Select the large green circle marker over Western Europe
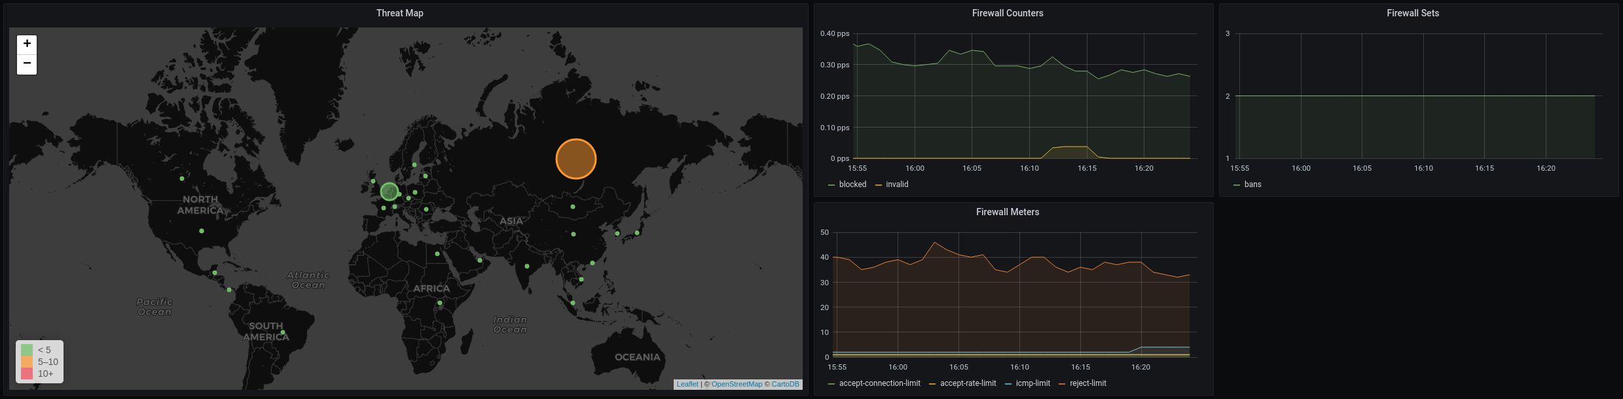This screenshot has width=1623, height=399. coord(389,191)
